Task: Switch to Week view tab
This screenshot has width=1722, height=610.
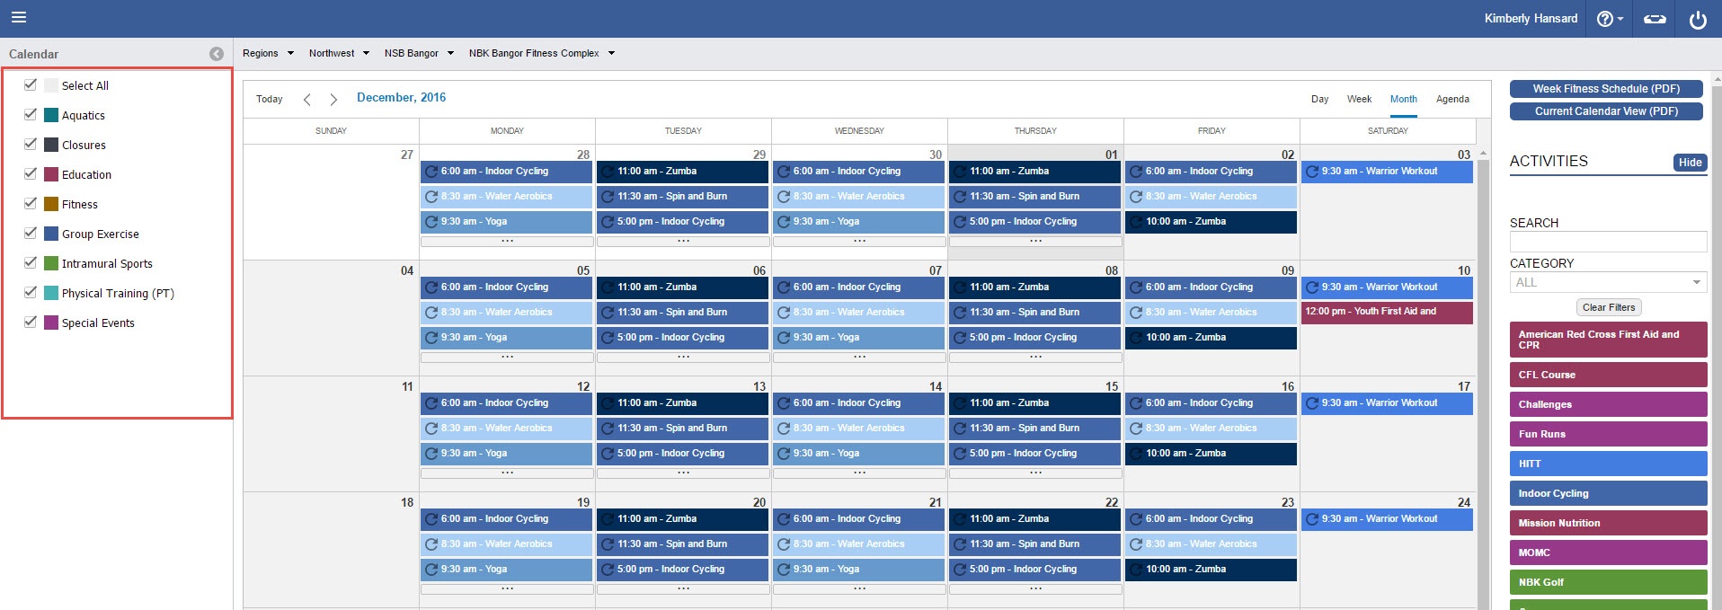Action: pyautogui.click(x=1359, y=99)
